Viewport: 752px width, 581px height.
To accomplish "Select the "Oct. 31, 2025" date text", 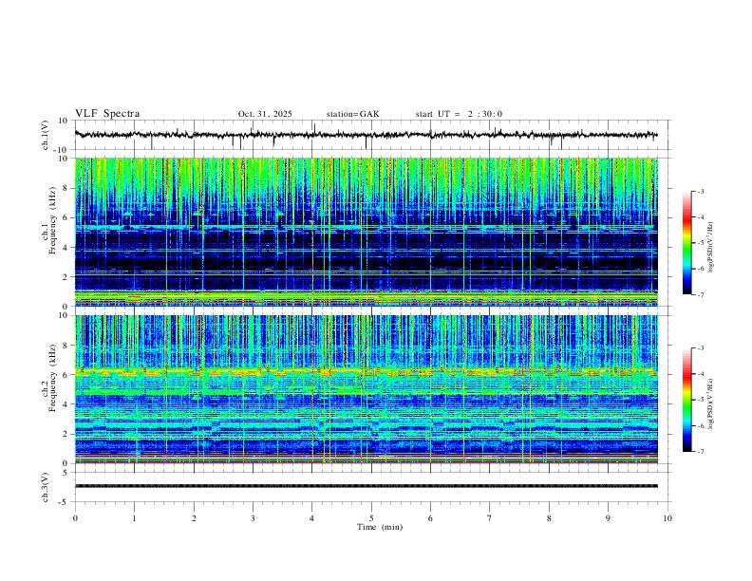I will pyautogui.click(x=265, y=114).
